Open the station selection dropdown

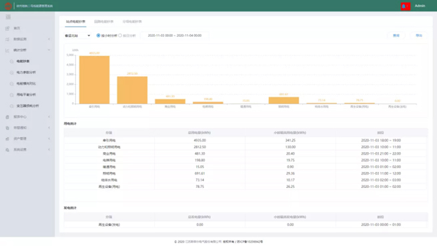[x=77, y=35]
